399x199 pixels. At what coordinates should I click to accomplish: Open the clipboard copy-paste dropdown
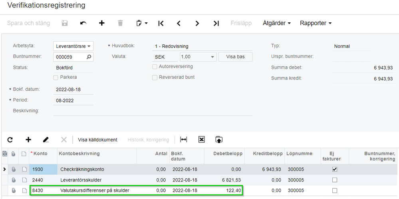point(142,23)
